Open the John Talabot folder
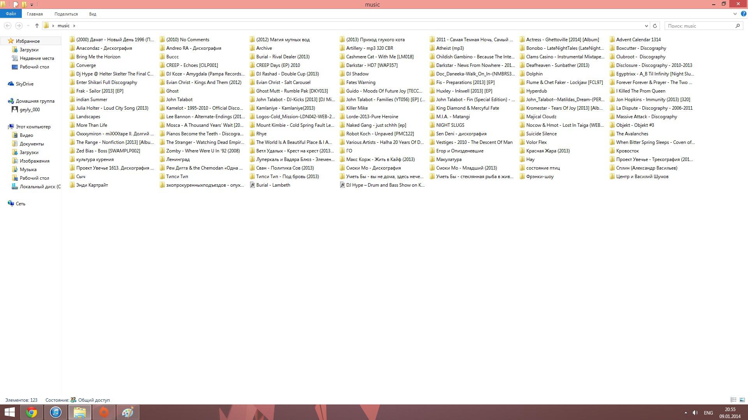The height and width of the screenshot is (420, 748). 176,100
